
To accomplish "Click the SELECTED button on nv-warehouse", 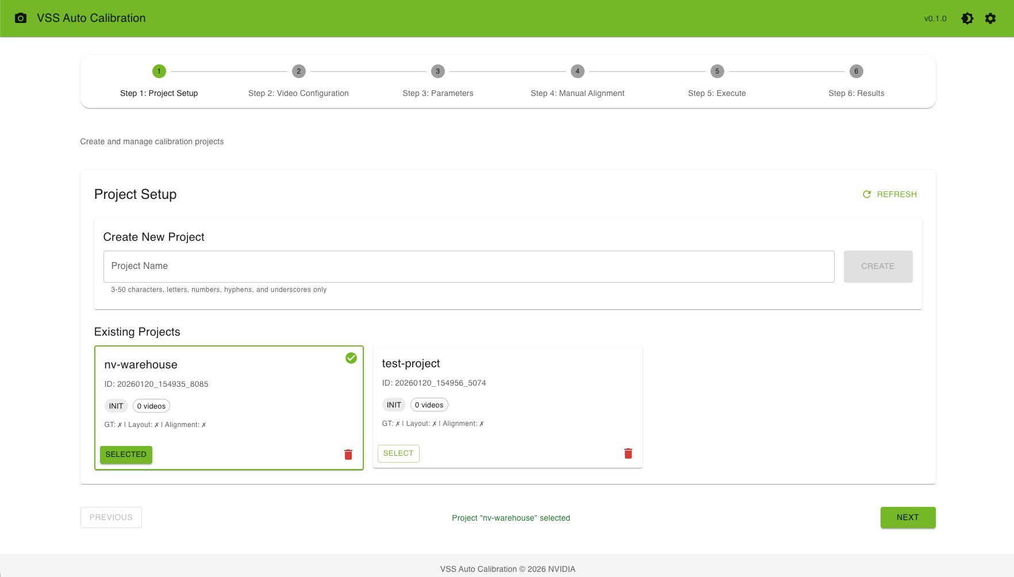I will tap(126, 455).
